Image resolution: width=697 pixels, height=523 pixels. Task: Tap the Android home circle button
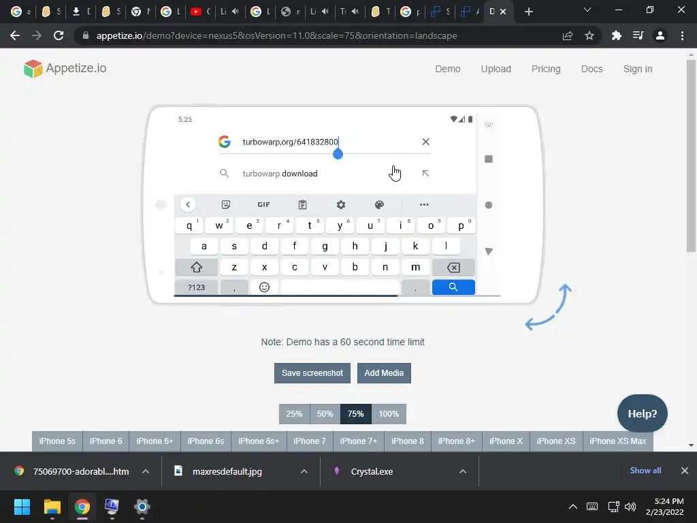tap(489, 205)
